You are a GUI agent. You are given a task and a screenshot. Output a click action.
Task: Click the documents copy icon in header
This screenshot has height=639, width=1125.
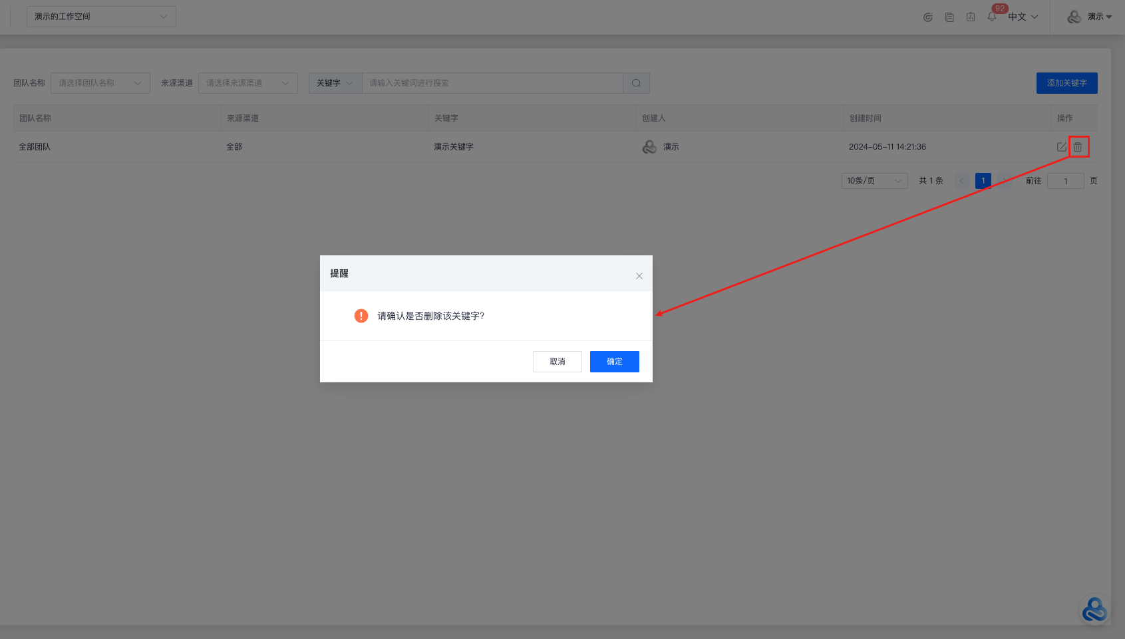click(949, 17)
